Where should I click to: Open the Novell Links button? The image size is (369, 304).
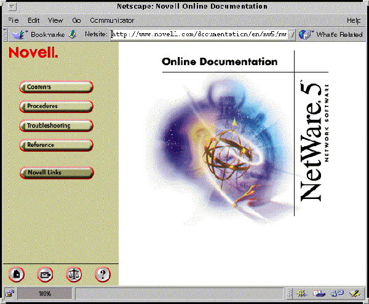point(56,173)
